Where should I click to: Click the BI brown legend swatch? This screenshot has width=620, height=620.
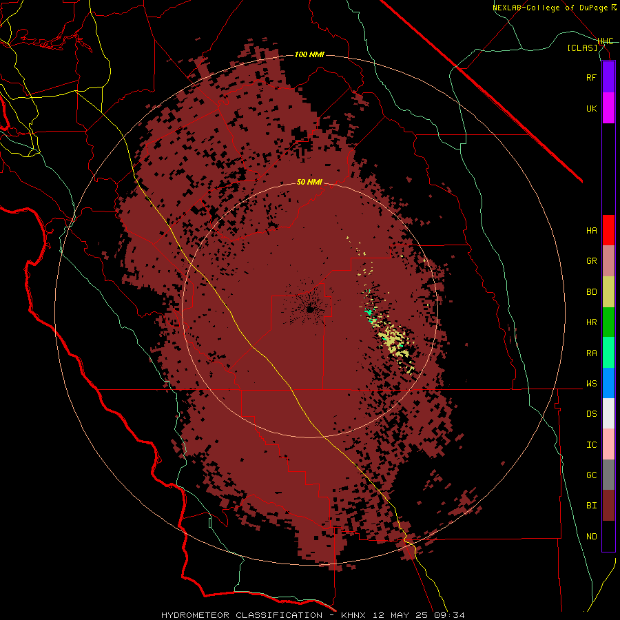[x=608, y=506]
